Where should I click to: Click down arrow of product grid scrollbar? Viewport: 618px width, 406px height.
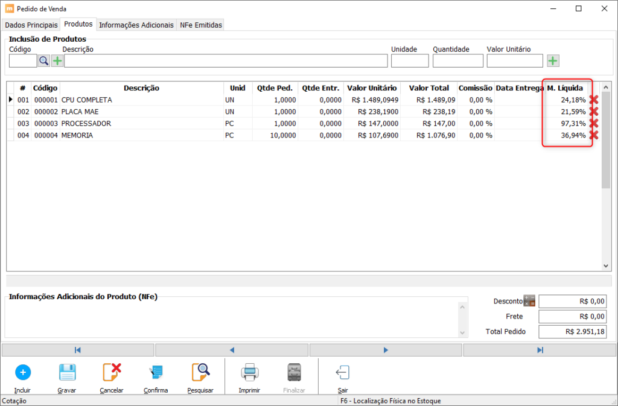[606, 266]
